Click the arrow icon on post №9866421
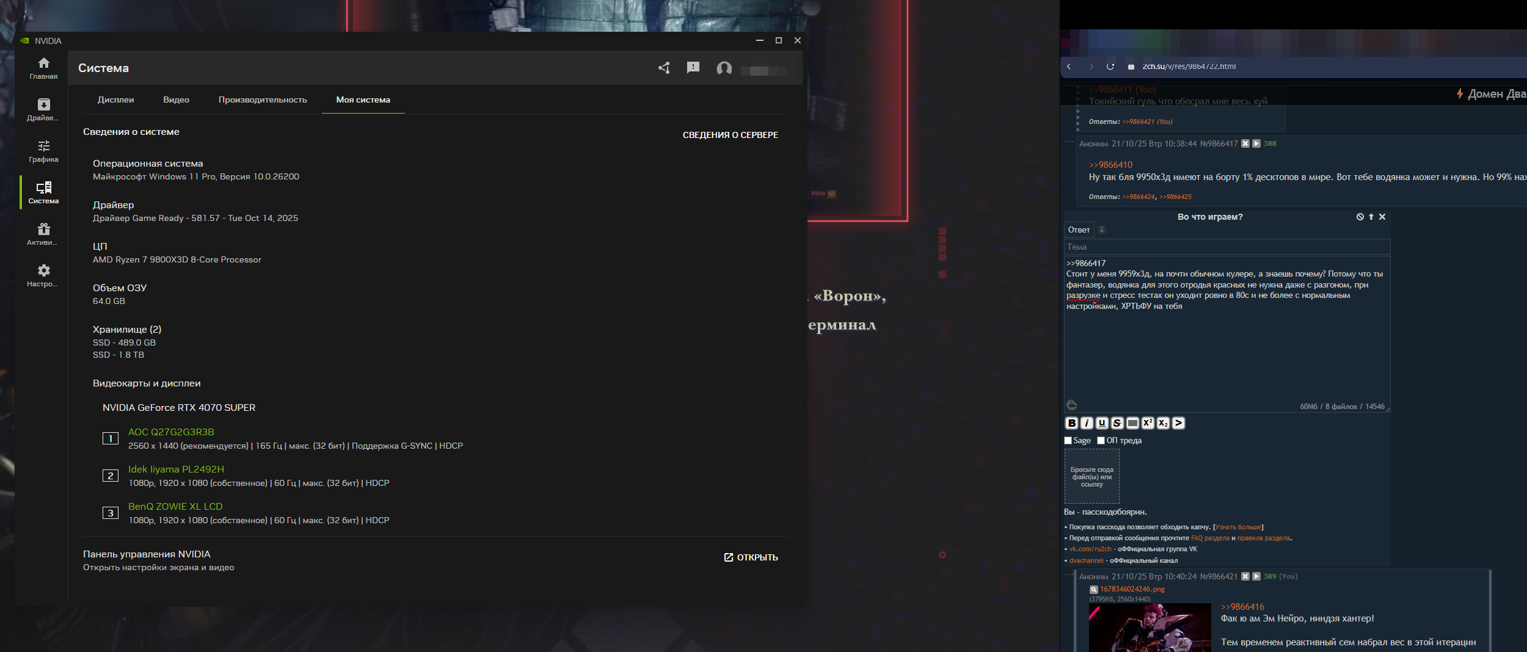Image resolution: width=1527 pixels, height=652 pixels. point(1256,576)
